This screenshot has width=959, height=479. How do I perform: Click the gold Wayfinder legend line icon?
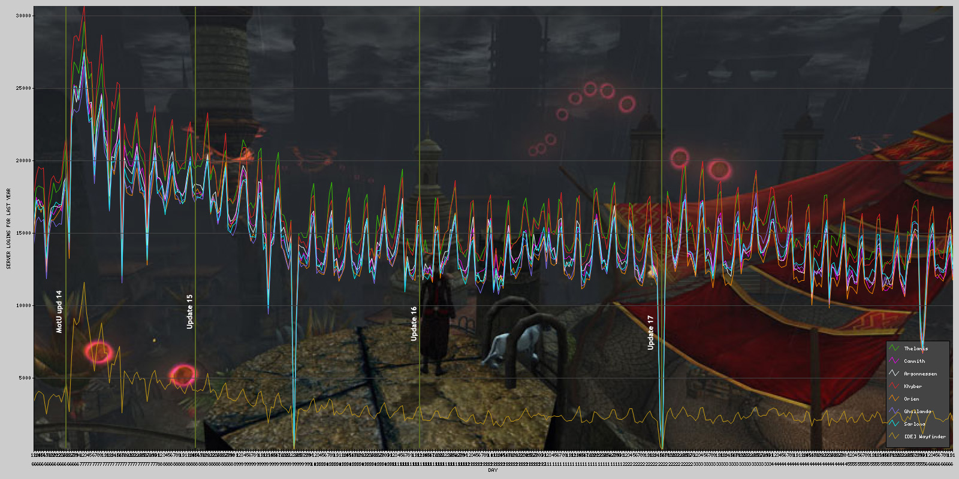tap(894, 436)
